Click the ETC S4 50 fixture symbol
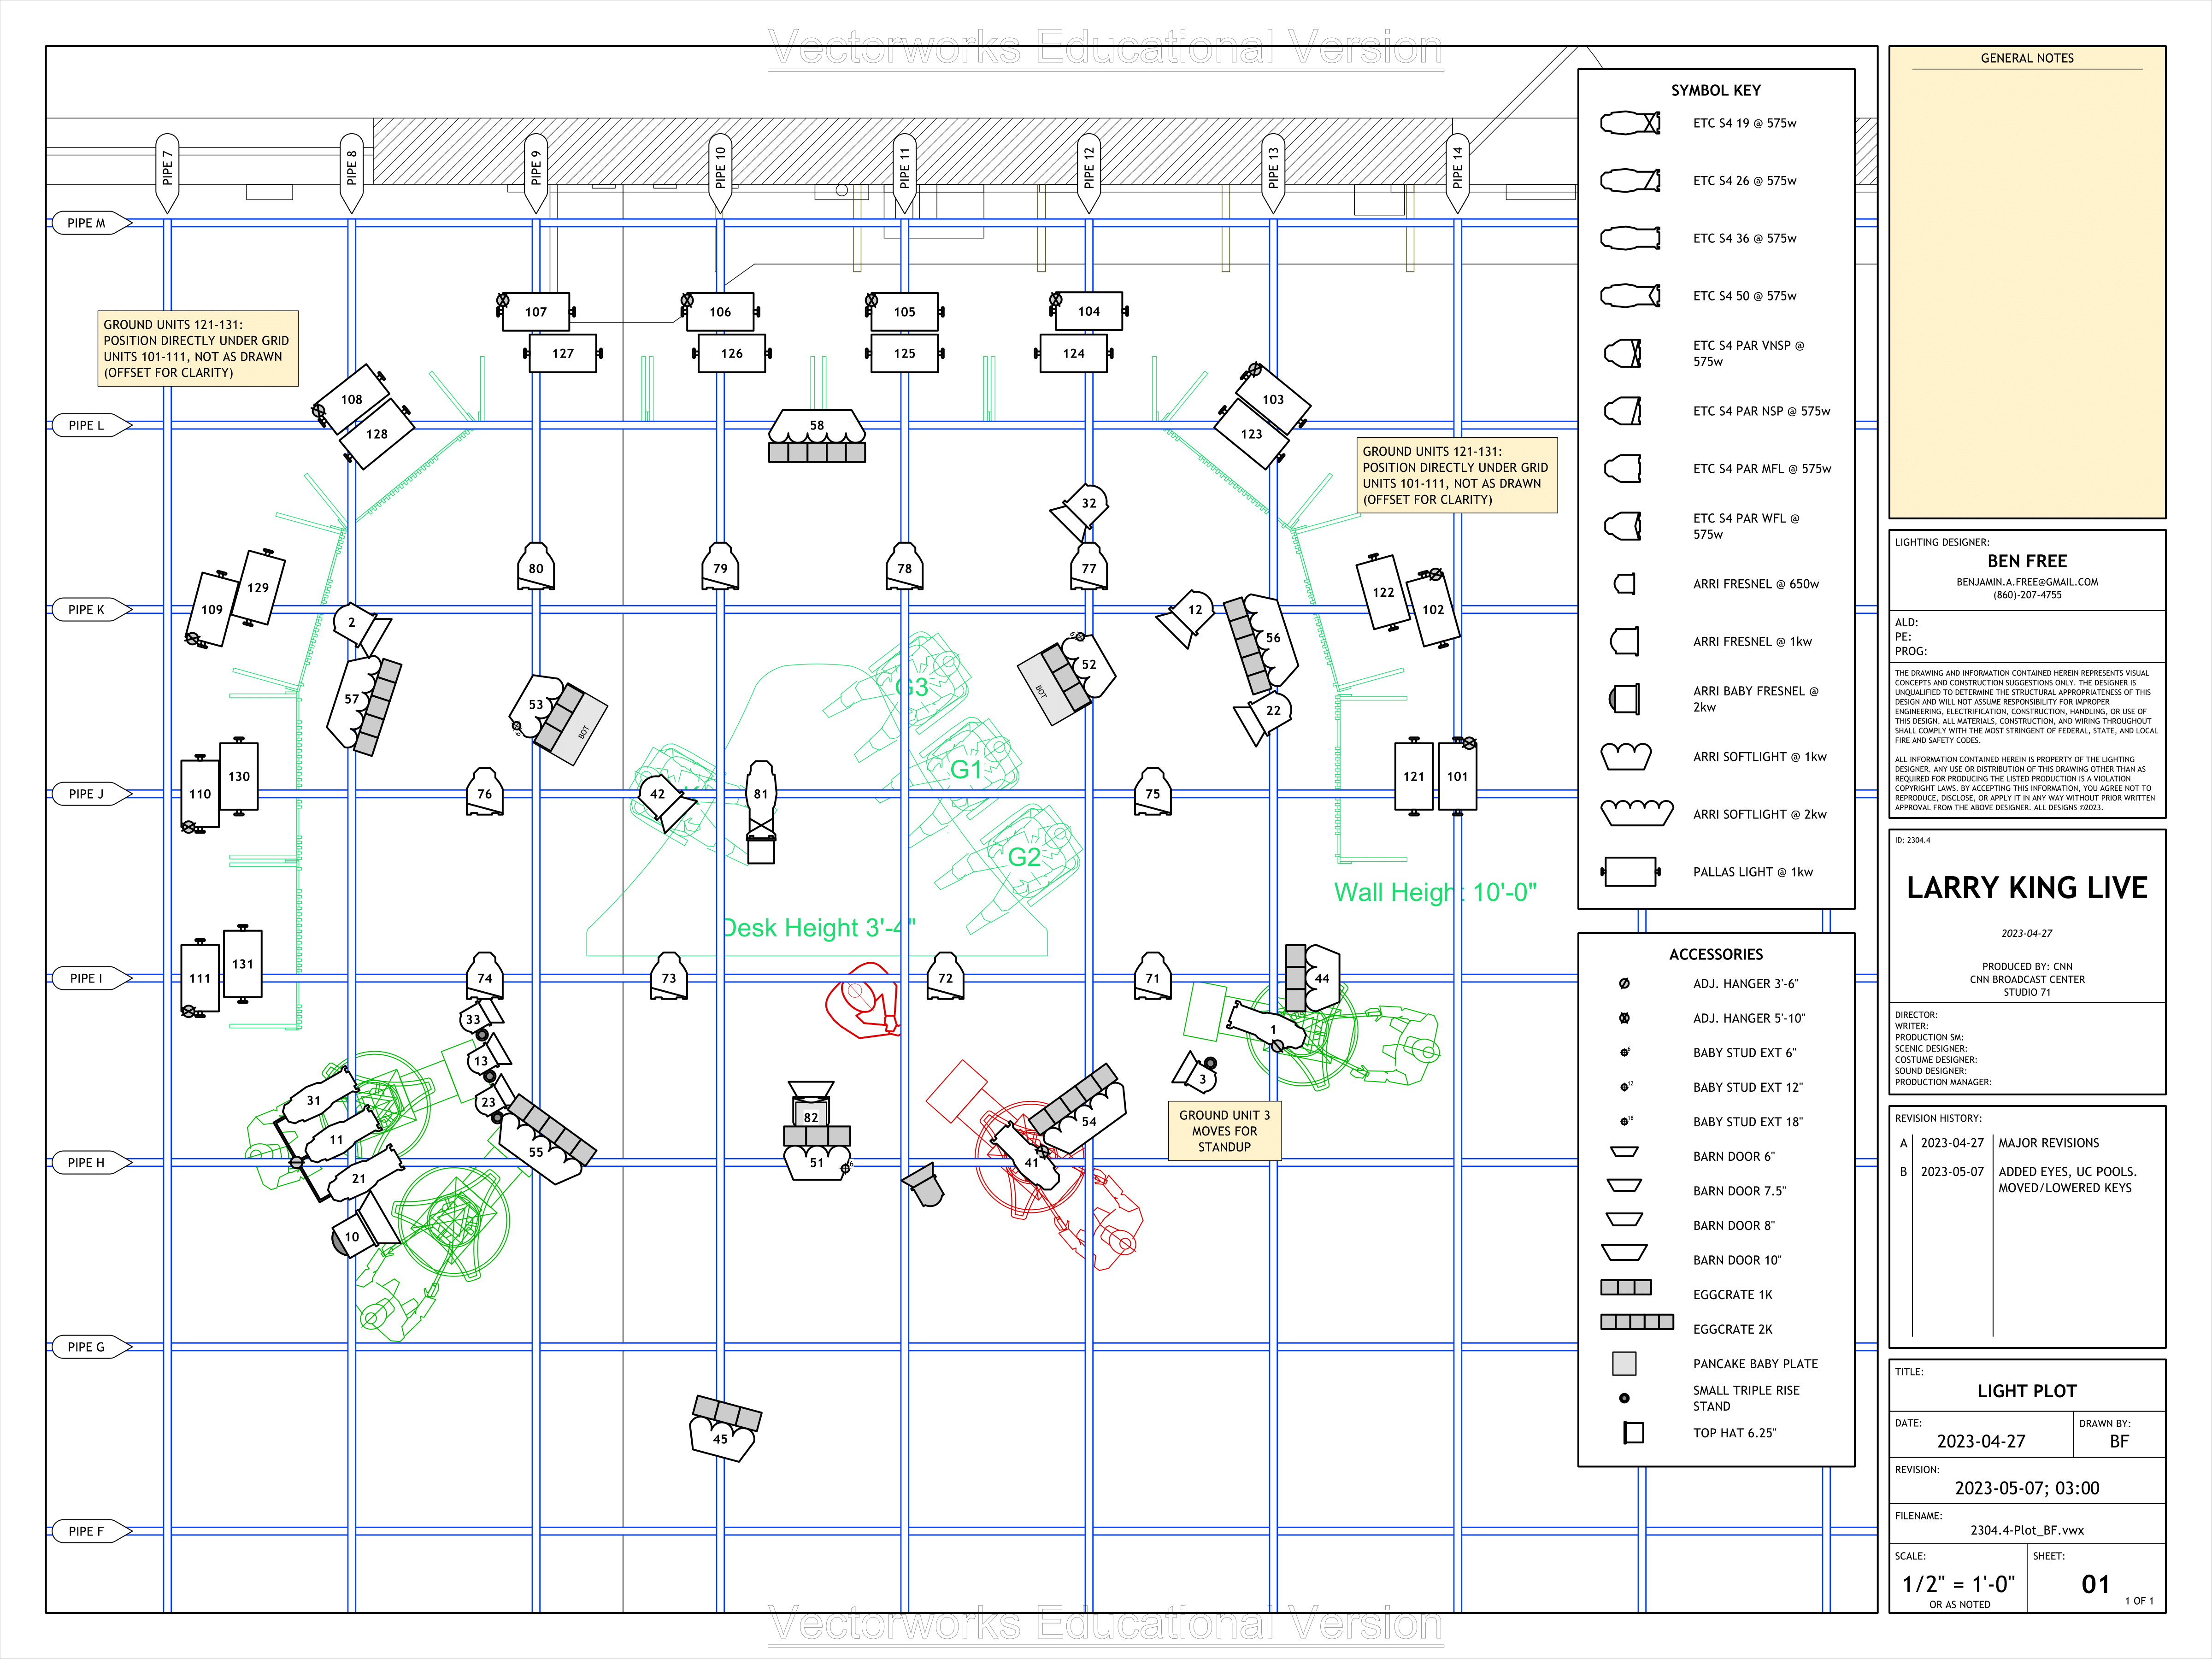This screenshot has height=1659, width=2212. click(x=1630, y=296)
